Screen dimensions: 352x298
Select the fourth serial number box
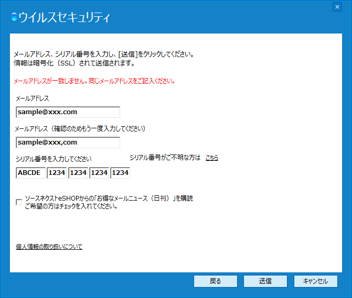[x=99, y=173]
